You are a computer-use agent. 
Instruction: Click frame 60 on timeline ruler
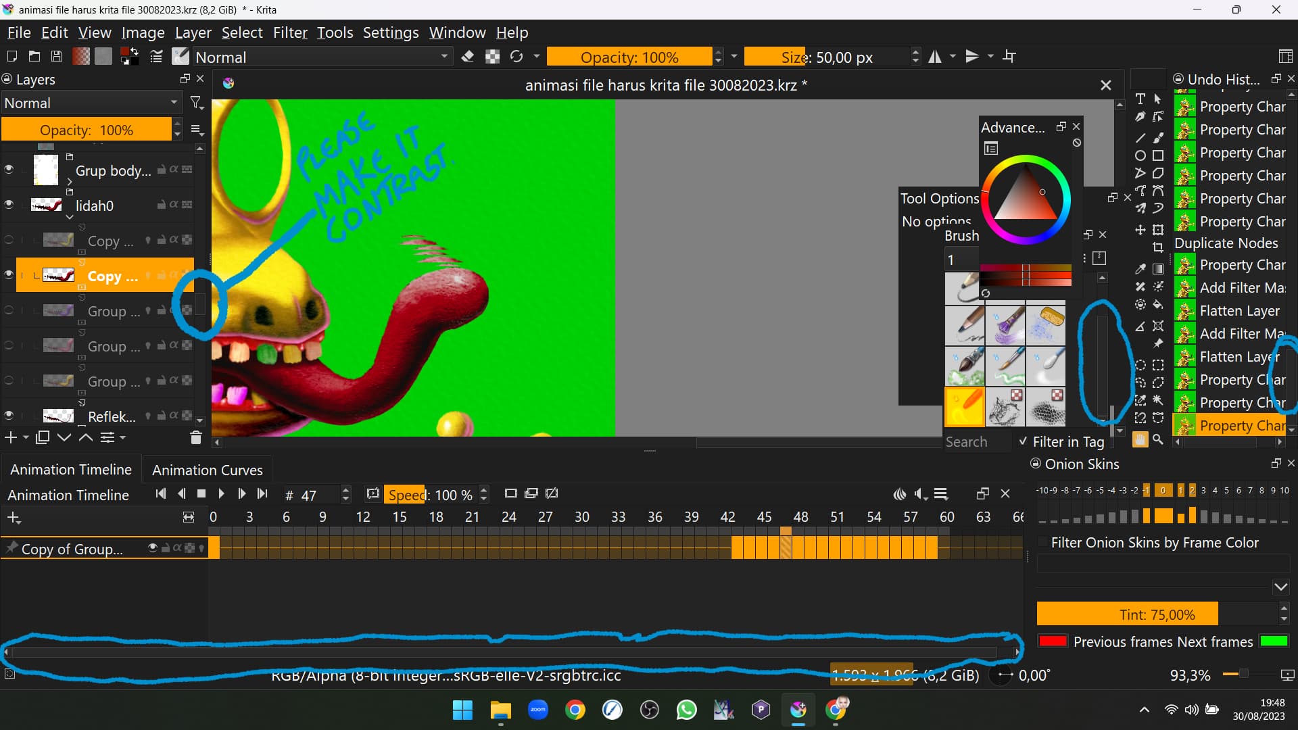point(946,517)
